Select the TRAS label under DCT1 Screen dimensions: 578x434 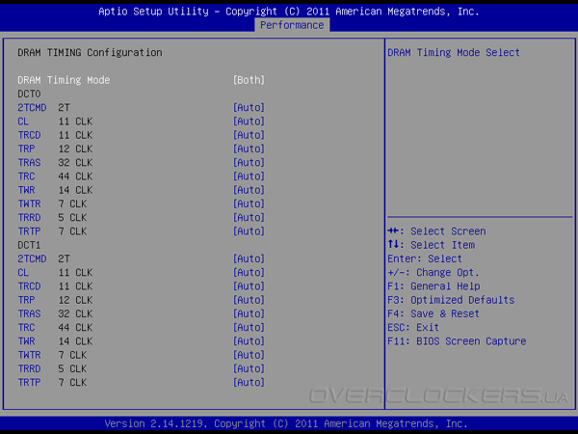[x=29, y=313]
